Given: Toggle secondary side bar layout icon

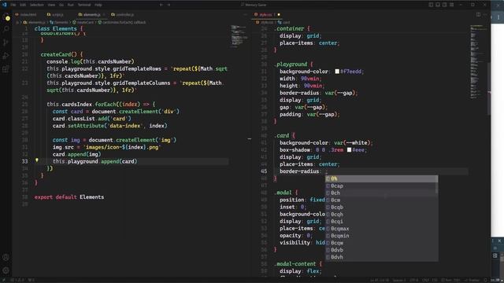Looking at the screenshot, I should pyautogui.click(x=444, y=5).
